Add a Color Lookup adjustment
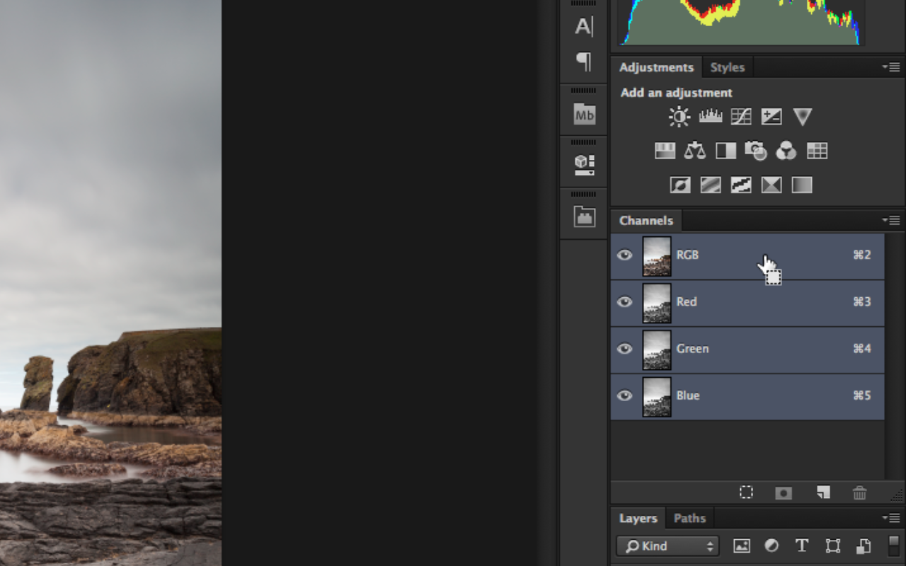The image size is (906, 566). [x=817, y=151]
